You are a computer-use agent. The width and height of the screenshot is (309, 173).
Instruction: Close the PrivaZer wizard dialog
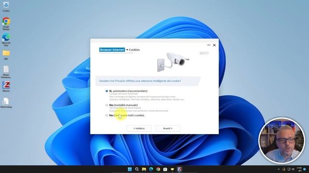click(214, 45)
